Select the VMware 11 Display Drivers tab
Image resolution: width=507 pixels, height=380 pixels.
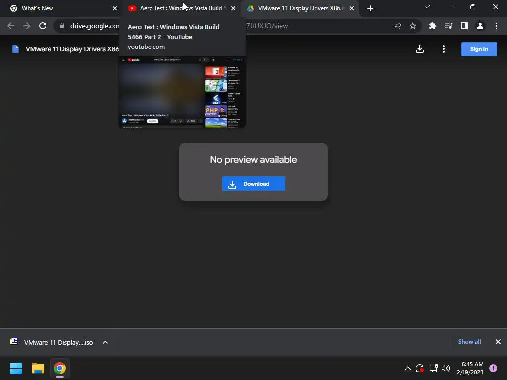pyautogui.click(x=300, y=8)
